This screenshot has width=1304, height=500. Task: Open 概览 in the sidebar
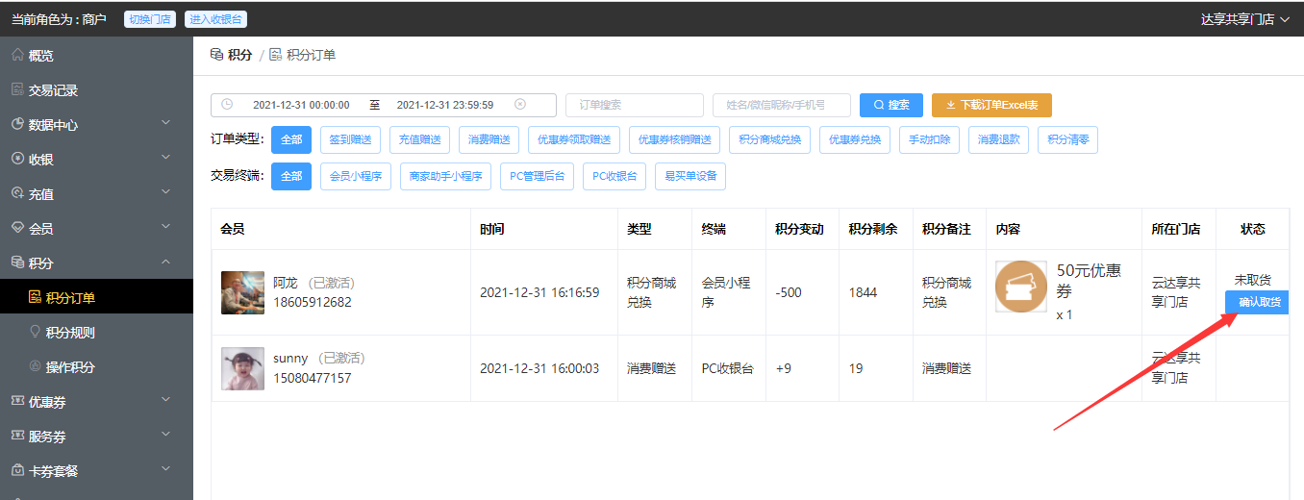[x=96, y=55]
